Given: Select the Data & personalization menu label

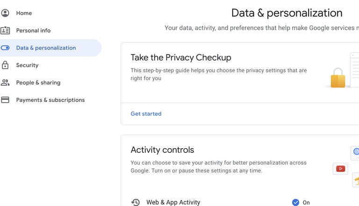Looking at the screenshot, I should 46,48.
